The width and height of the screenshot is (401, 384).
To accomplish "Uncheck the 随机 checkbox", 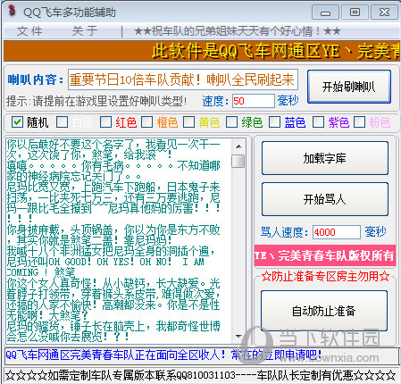I will 17,122.
